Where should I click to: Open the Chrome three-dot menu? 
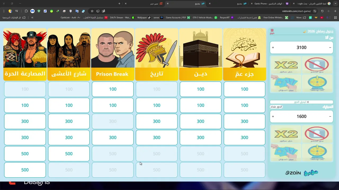pyautogui.click(x=4, y=11)
